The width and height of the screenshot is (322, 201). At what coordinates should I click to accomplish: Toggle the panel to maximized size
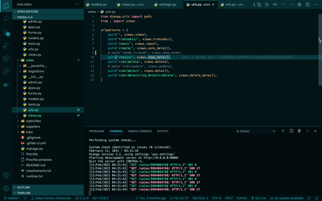[x=307, y=131]
